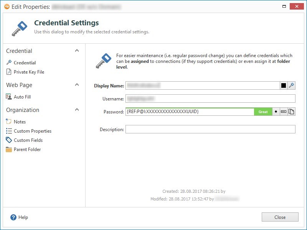Go to Parent Folder settings

click(27, 149)
